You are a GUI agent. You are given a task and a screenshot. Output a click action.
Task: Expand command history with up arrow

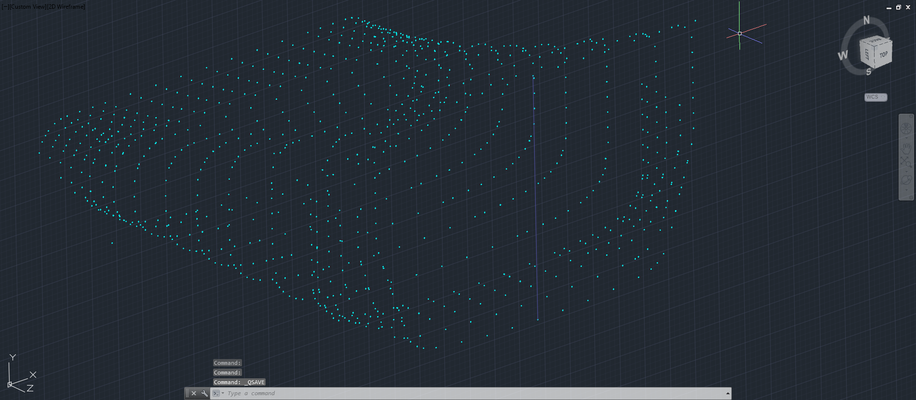(727, 393)
